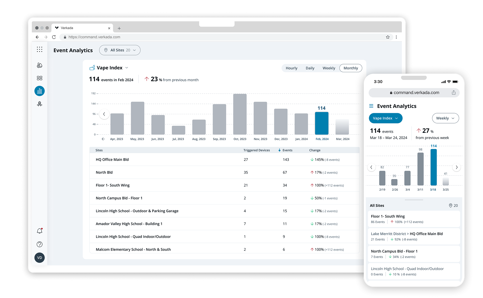Select the Event Analytics chart sidebar icon
This screenshot has height=298, width=483.
[x=39, y=91]
